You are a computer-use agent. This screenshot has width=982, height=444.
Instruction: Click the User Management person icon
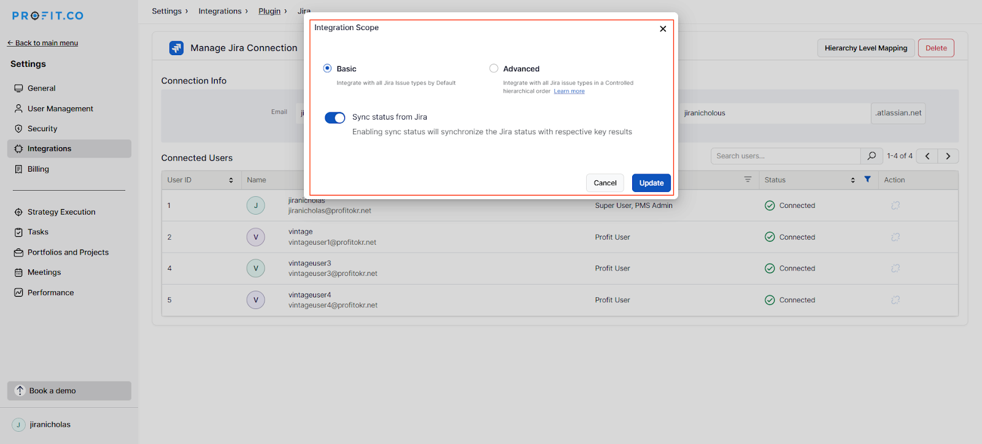[x=18, y=109]
